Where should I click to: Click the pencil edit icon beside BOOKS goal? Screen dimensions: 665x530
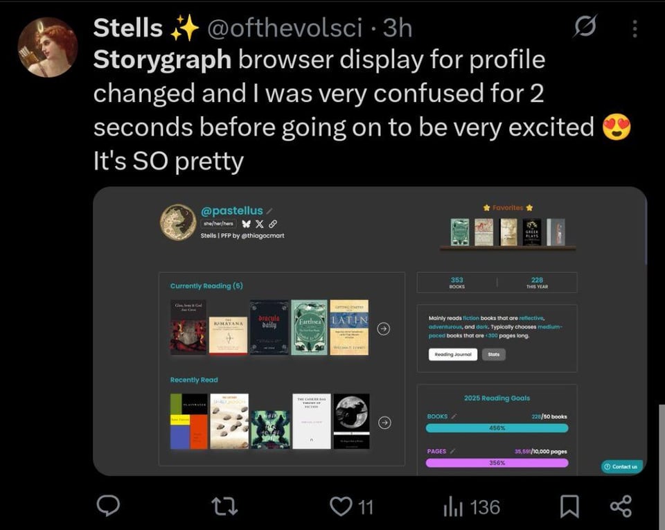point(454,416)
